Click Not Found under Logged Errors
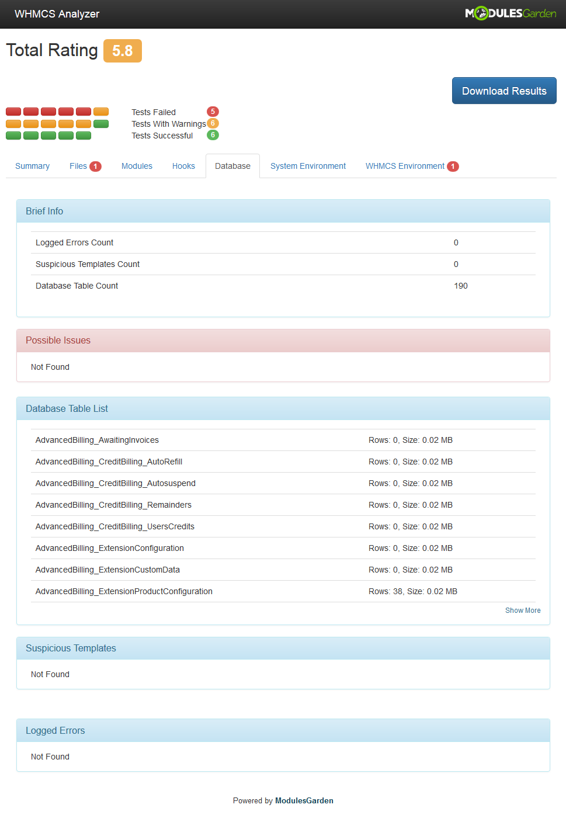Image resolution: width=566 pixels, height=815 pixels. click(x=50, y=757)
